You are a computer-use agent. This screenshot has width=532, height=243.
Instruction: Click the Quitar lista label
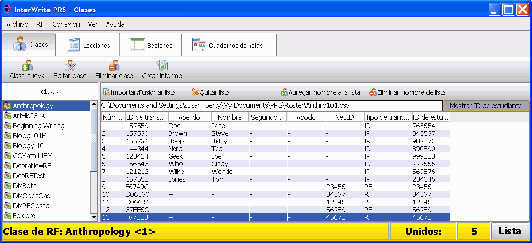coord(215,92)
